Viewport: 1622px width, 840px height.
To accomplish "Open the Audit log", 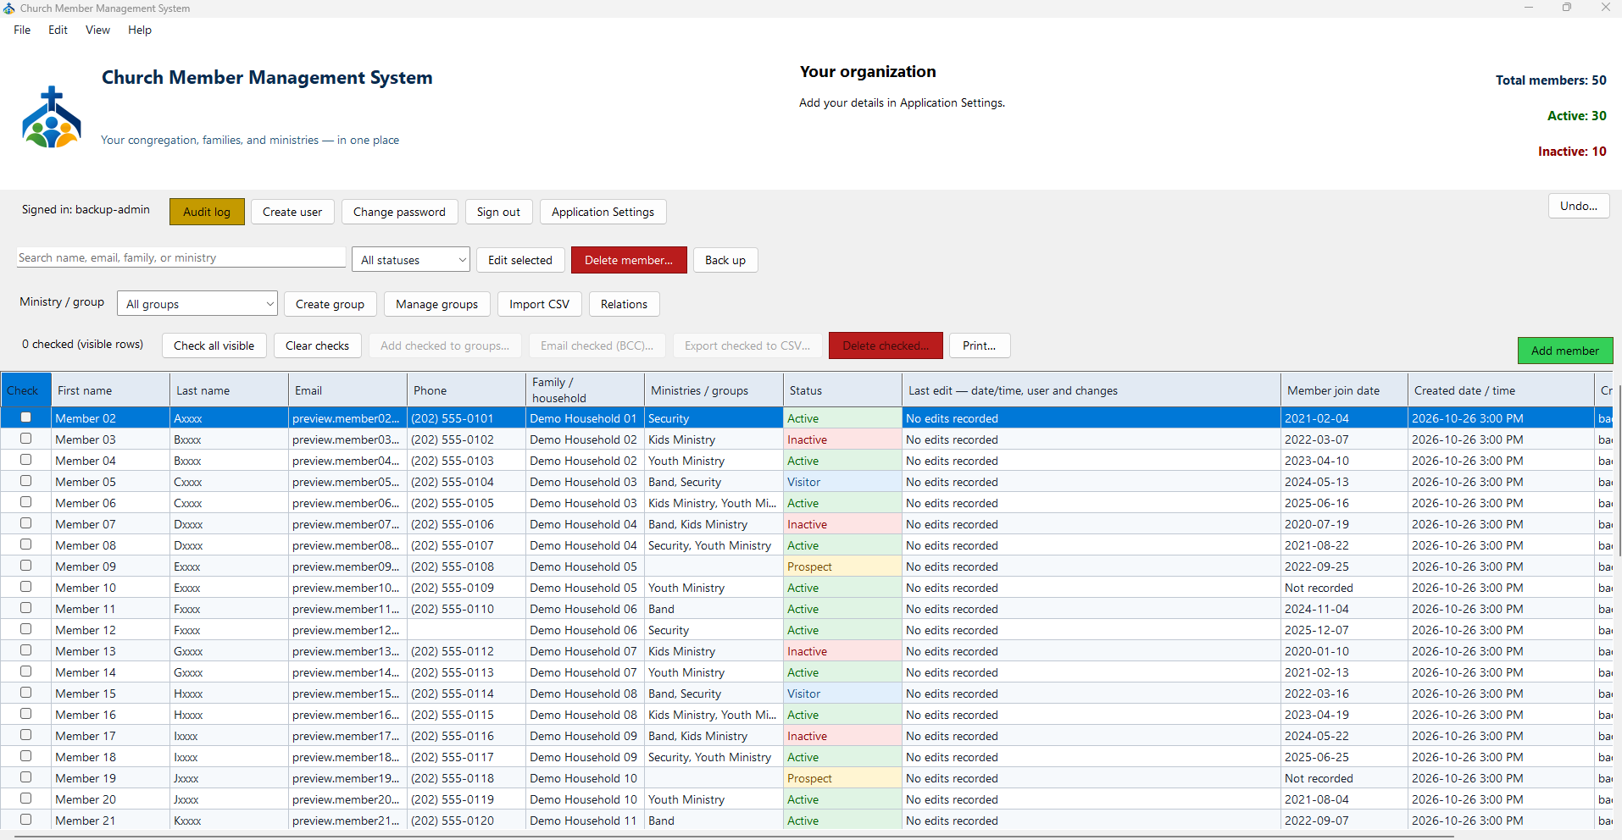I will coord(207,212).
